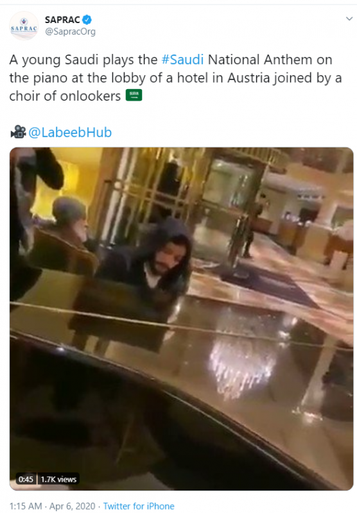The width and height of the screenshot is (357, 513).
Task: Click the word Austria in the tweet
Action: coord(249,78)
